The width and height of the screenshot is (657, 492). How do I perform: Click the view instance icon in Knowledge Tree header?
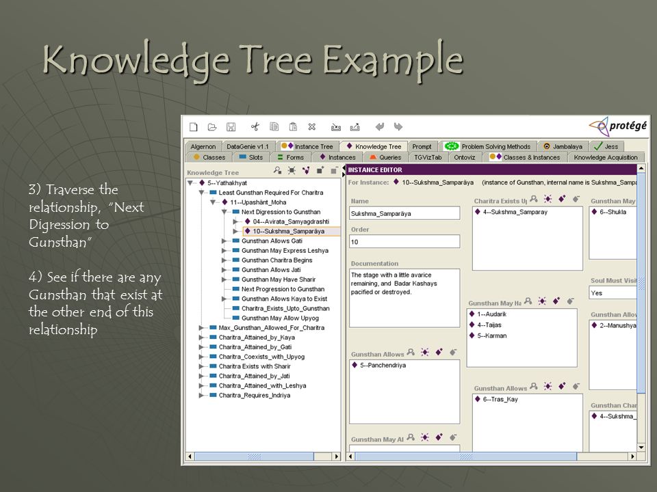click(277, 170)
